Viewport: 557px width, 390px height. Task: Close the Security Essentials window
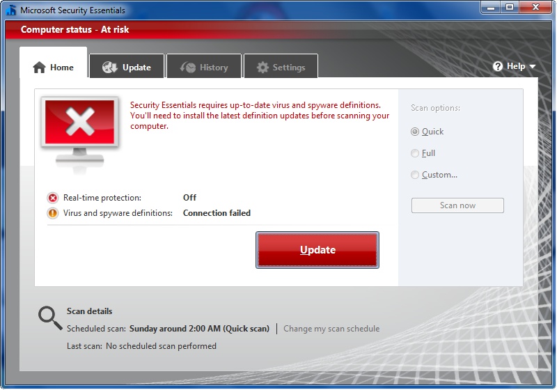click(x=535, y=8)
